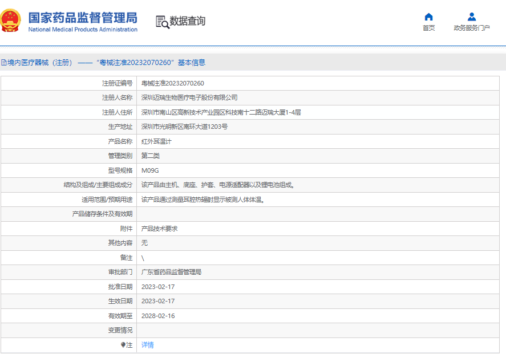This screenshot has height=358, width=506.
Task: Click the attachment 产品技术要求
Action: pos(159,229)
